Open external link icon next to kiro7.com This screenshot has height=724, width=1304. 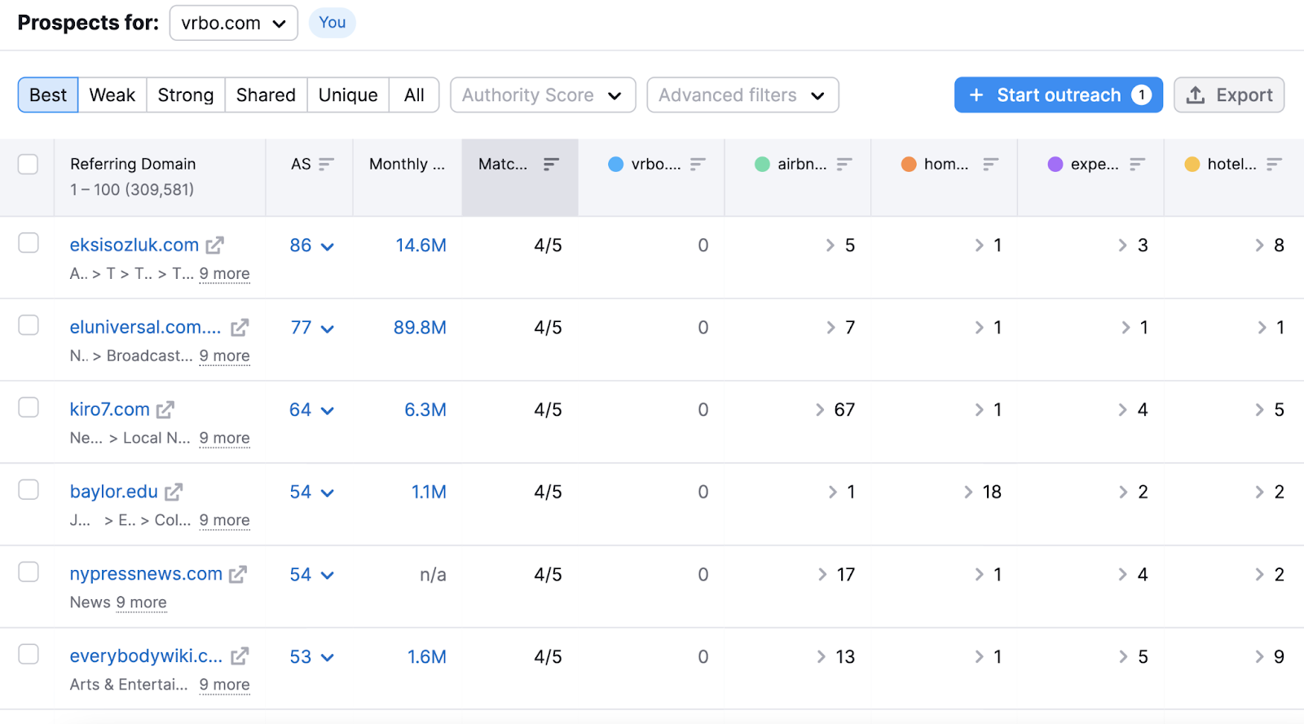[x=165, y=410]
